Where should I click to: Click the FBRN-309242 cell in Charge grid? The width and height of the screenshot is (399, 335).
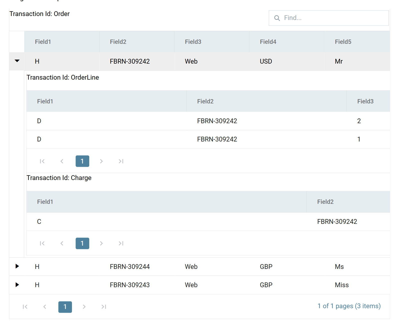tap(348, 222)
